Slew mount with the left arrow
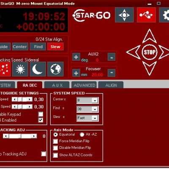This screenshot has width=169, height=169. point(133,52)
